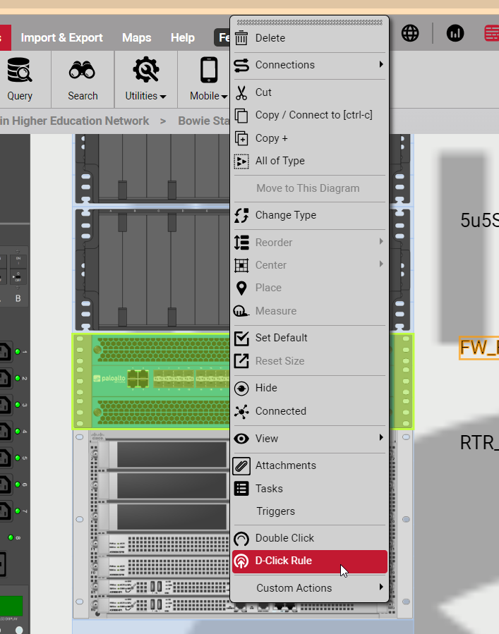Click the Change Type icon
This screenshot has width=499, height=634.
pos(241,215)
